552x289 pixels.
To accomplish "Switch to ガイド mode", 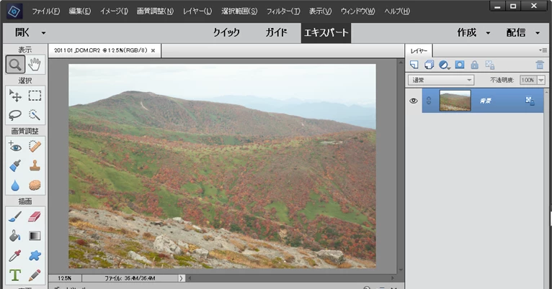I will pyautogui.click(x=276, y=32).
